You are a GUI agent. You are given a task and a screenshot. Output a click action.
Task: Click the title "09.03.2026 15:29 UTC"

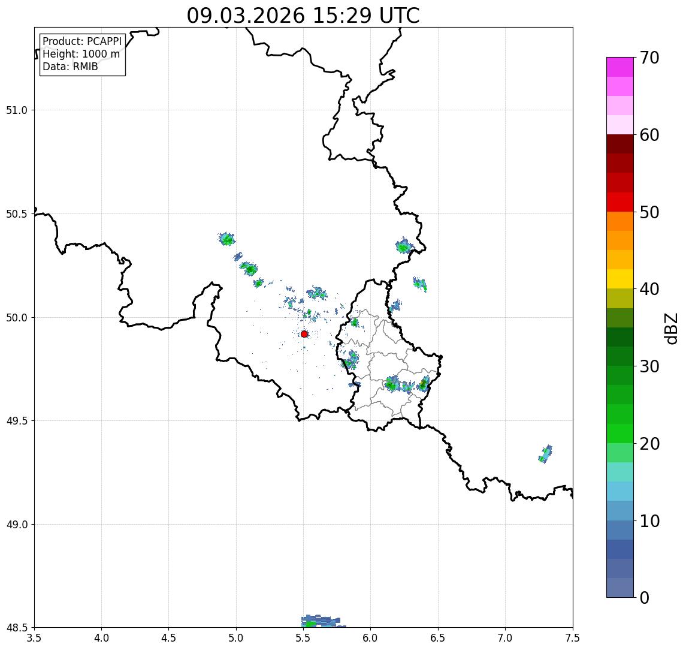coord(303,16)
